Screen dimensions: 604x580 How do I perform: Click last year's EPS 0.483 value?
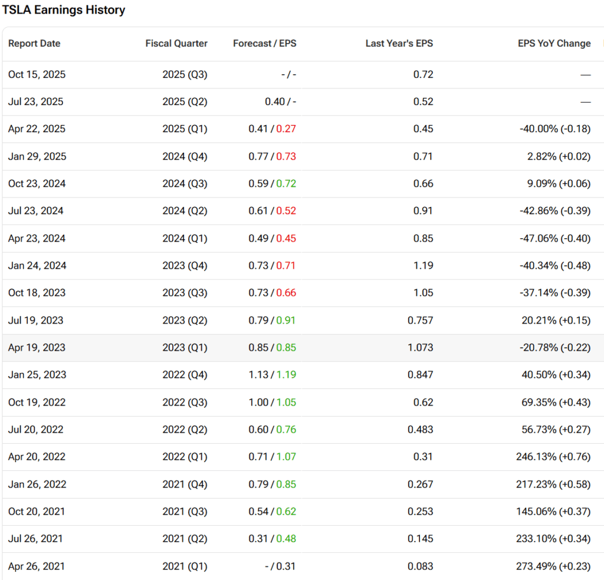[x=420, y=430]
